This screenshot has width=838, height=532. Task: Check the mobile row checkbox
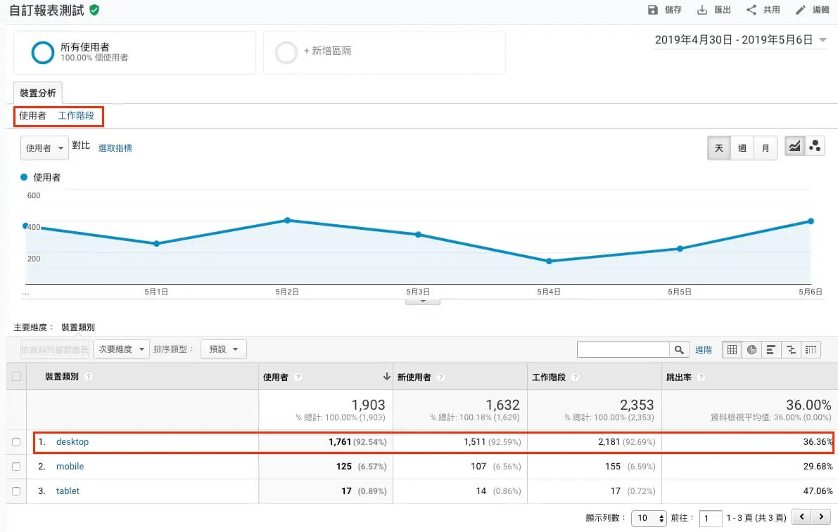coord(17,467)
